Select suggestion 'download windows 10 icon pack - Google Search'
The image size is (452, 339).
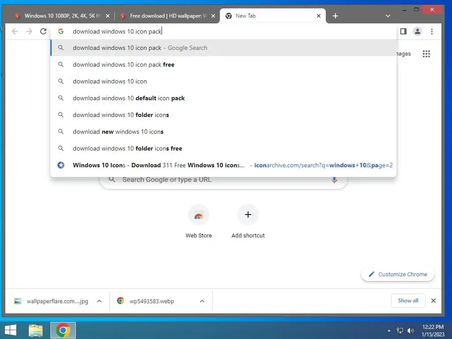tap(223, 48)
